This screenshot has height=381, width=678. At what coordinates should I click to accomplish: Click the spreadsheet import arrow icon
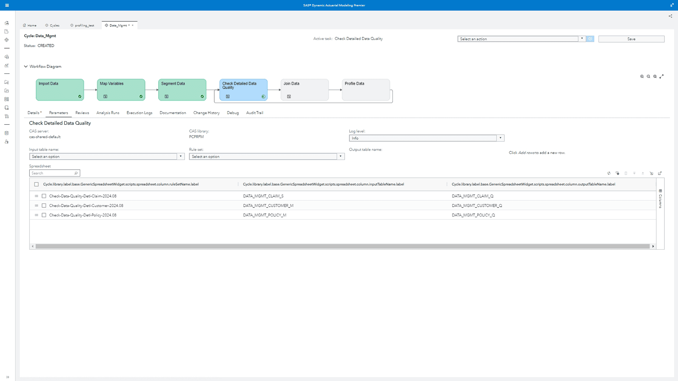pyautogui.click(x=651, y=173)
